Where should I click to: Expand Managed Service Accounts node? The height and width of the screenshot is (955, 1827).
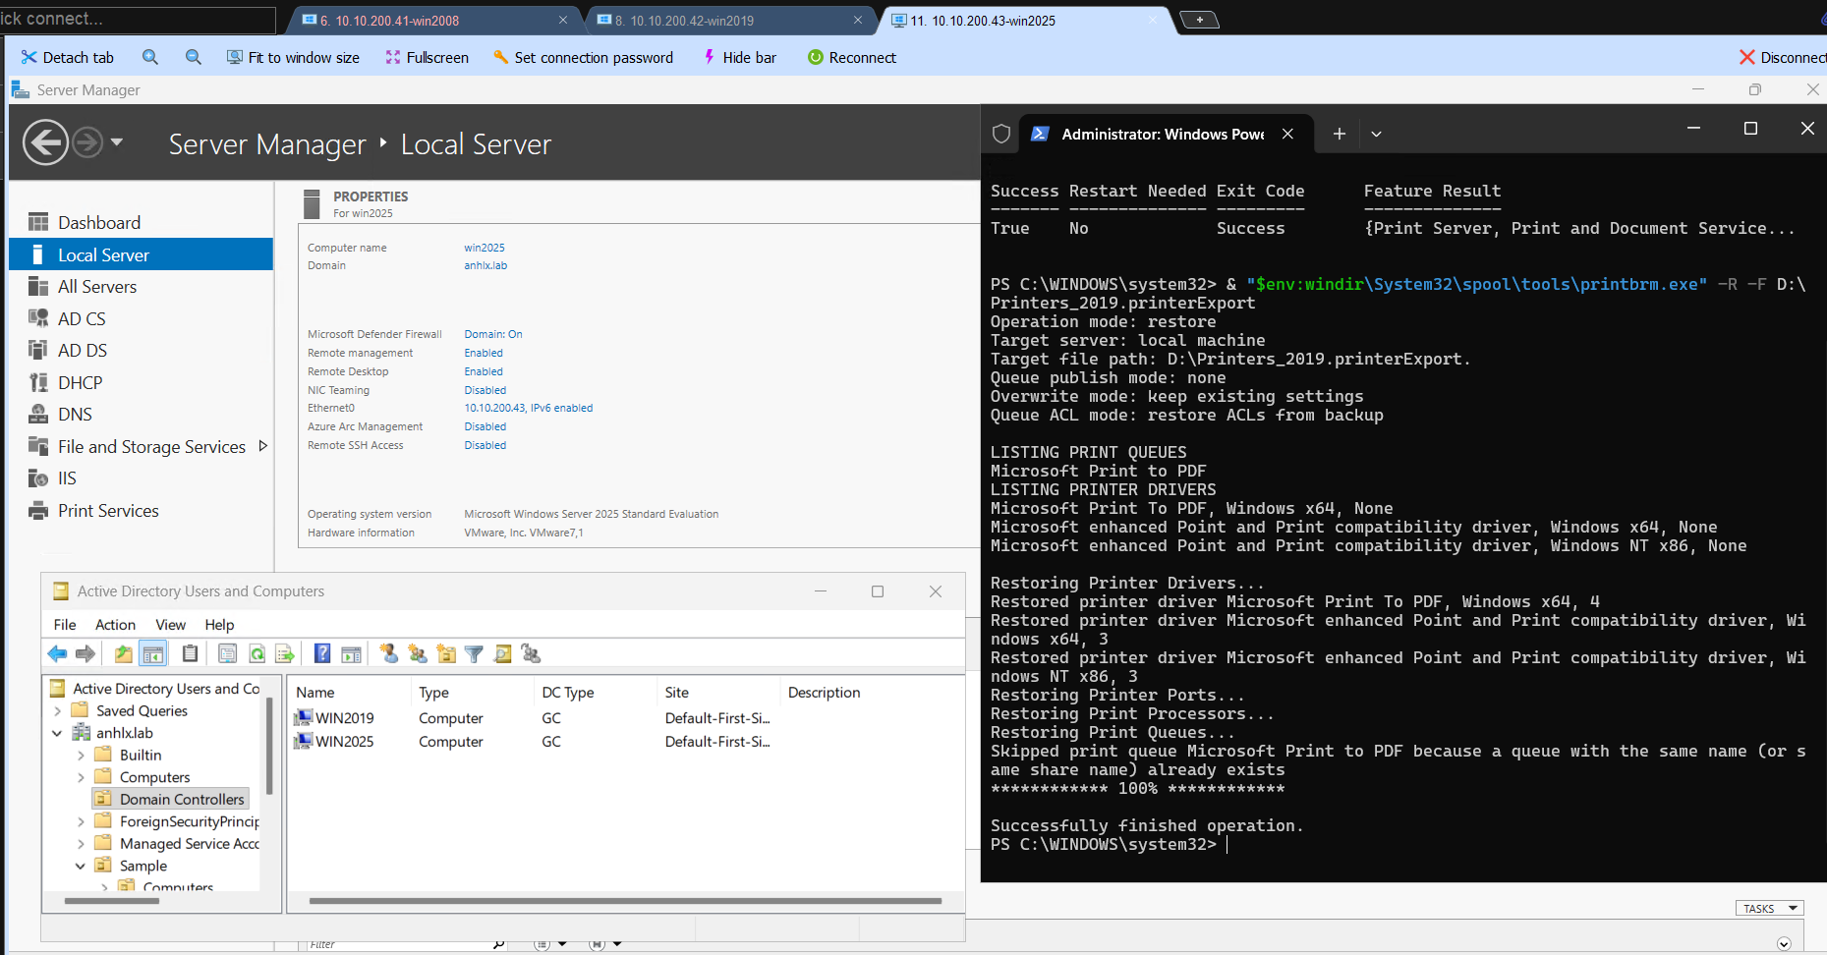[x=81, y=843]
